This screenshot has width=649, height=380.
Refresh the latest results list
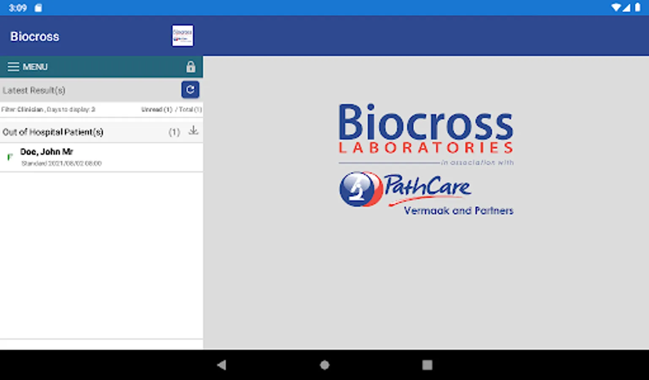coord(190,90)
